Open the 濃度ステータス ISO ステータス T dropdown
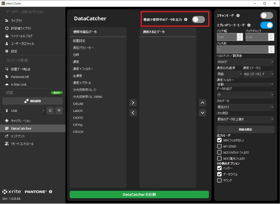The height and width of the screenshot is (204, 280). [x=259, y=74]
